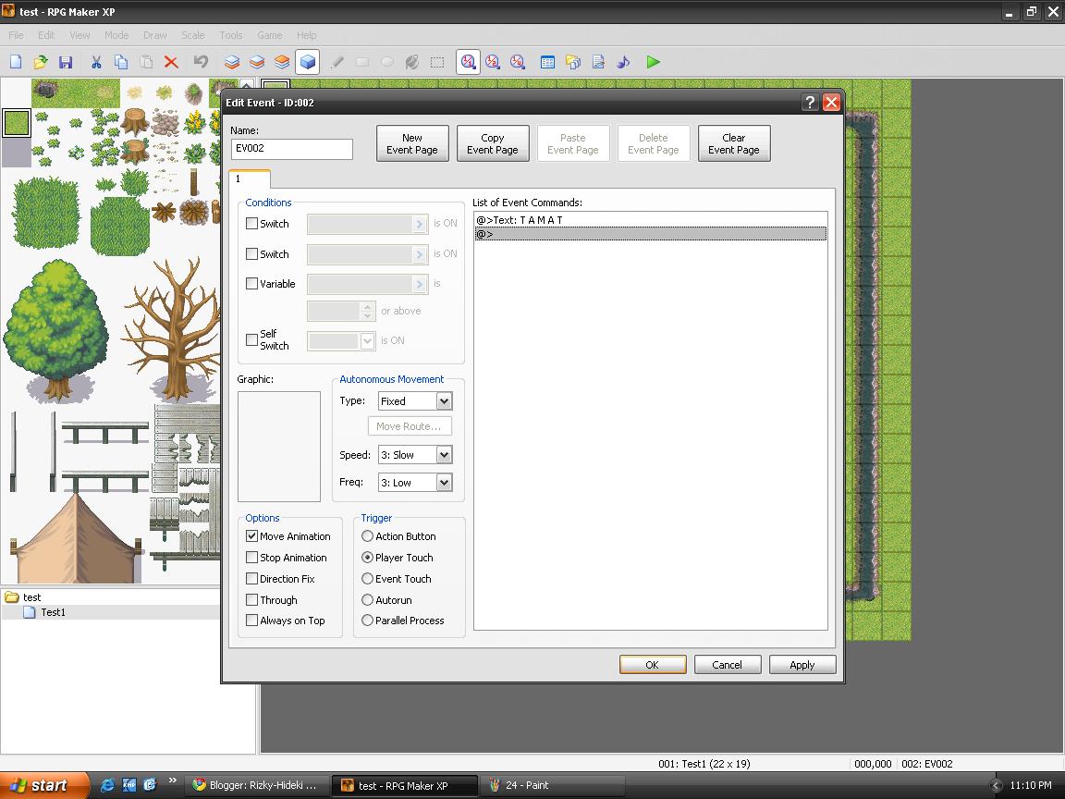Click the New Project toolbar icon
Viewport: 1065px width, 799px height.
tap(16, 63)
